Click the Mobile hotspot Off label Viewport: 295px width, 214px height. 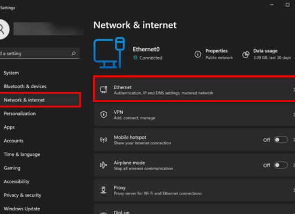point(267,140)
